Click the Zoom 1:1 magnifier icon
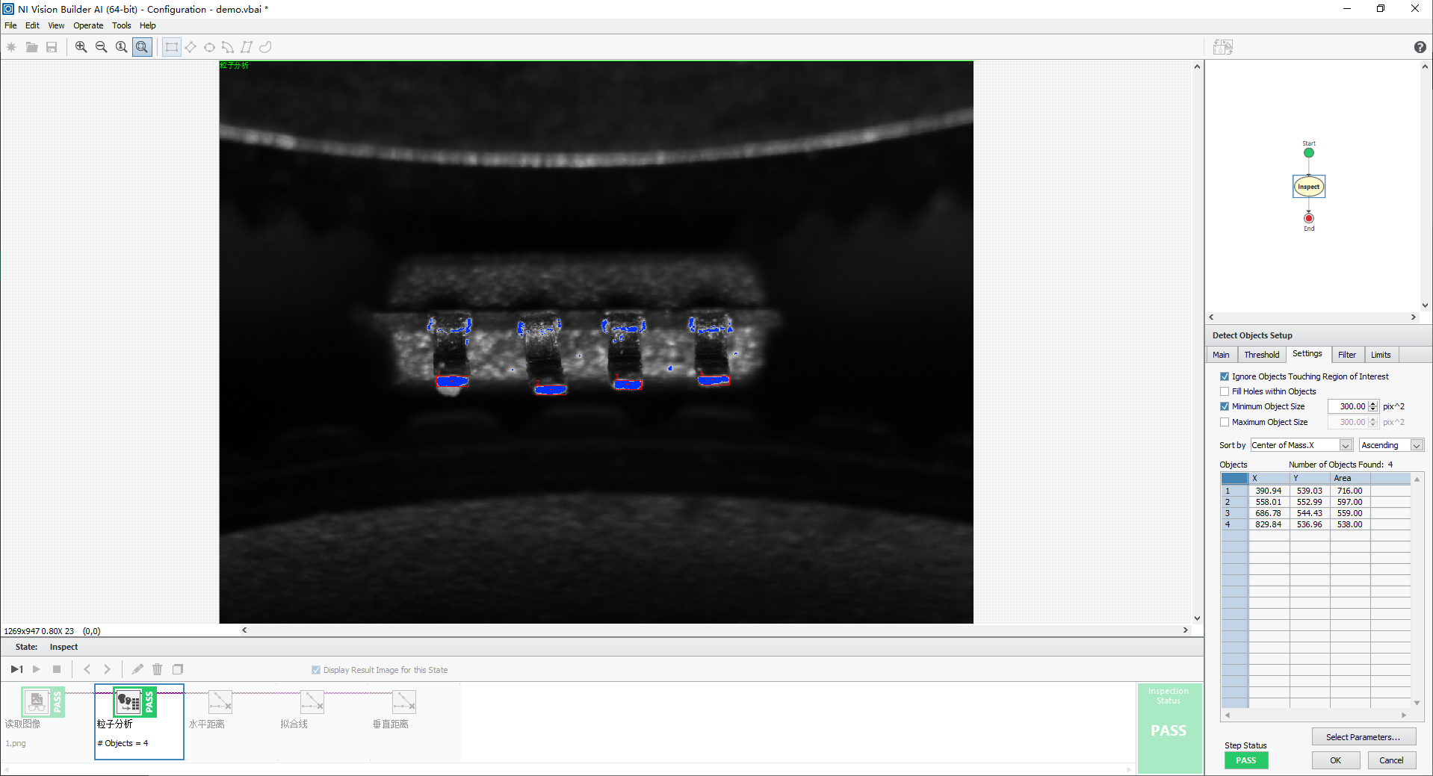The height and width of the screenshot is (776, 1433). (122, 47)
